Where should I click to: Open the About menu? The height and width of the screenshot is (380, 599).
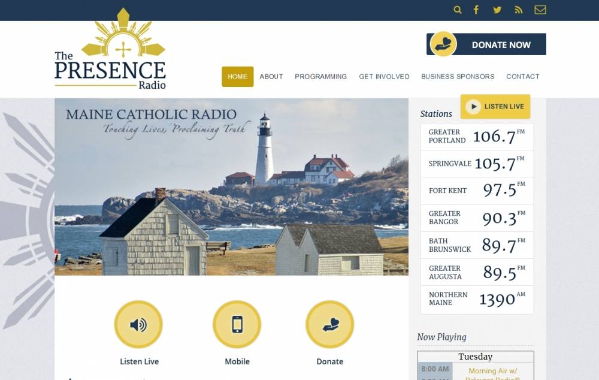(271, 77)
